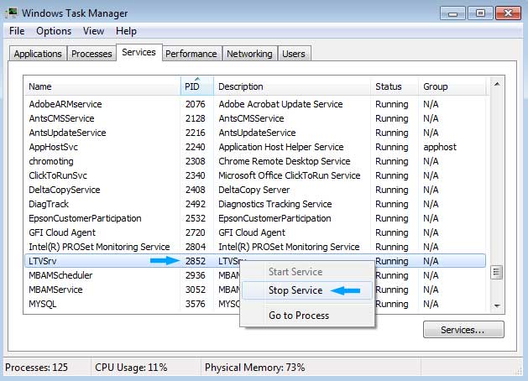Image resolution: width=528 pixels, height=381 pixels.
Task: Open the Help menu
Action: coord(126,31)
